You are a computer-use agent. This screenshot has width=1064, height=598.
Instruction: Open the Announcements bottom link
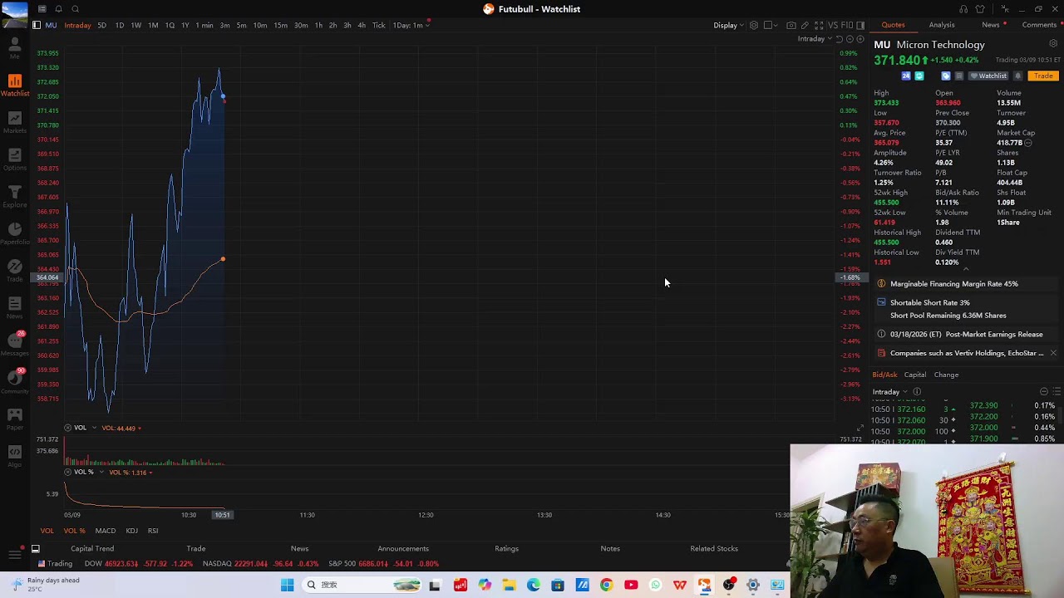coord(403,549)
